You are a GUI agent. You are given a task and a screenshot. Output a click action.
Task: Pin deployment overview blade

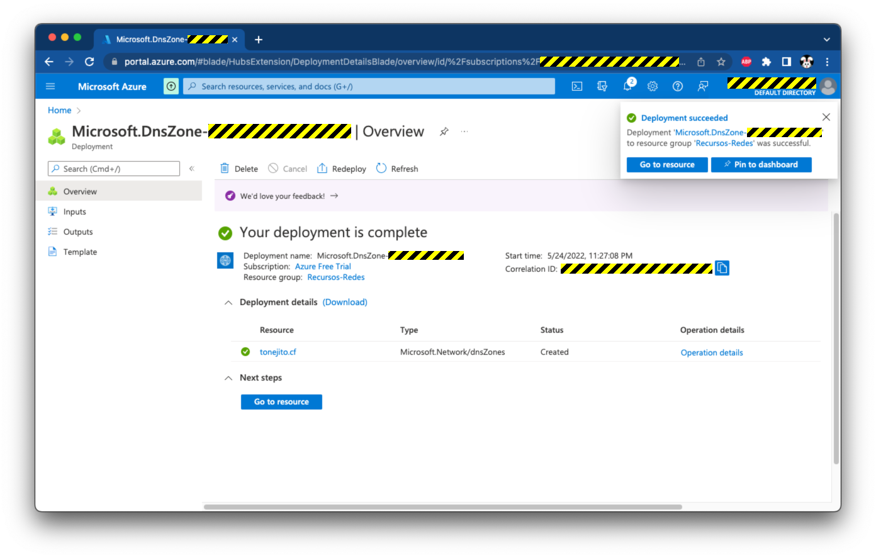click(x=444, y=131)
